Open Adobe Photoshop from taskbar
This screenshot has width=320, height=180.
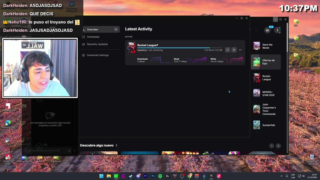click(x=153, y=176)
